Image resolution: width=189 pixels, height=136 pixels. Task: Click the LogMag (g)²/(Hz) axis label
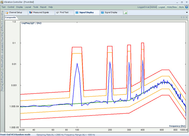pos(31,23)
